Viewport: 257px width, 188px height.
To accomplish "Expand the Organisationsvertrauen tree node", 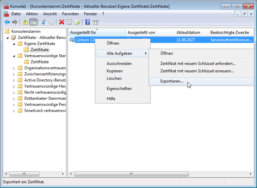I will [x=14, y=68].
